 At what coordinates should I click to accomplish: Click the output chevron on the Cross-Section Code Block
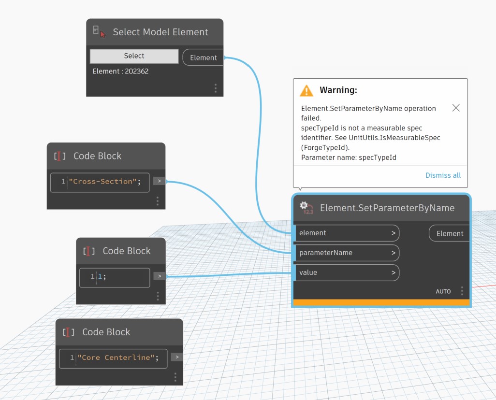pyautogui.click(x=159, y=181)
